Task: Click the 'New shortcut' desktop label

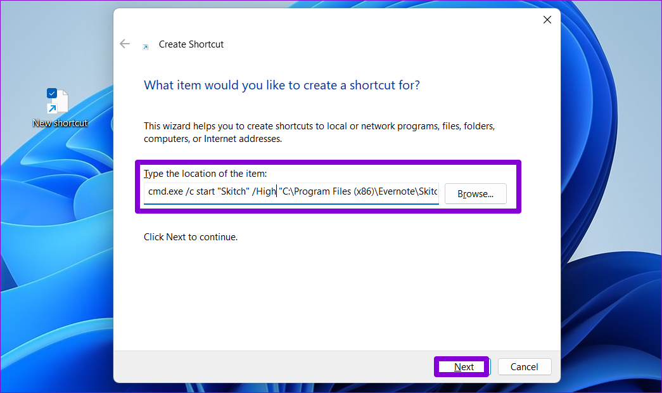Action: (x=60, y=123)
